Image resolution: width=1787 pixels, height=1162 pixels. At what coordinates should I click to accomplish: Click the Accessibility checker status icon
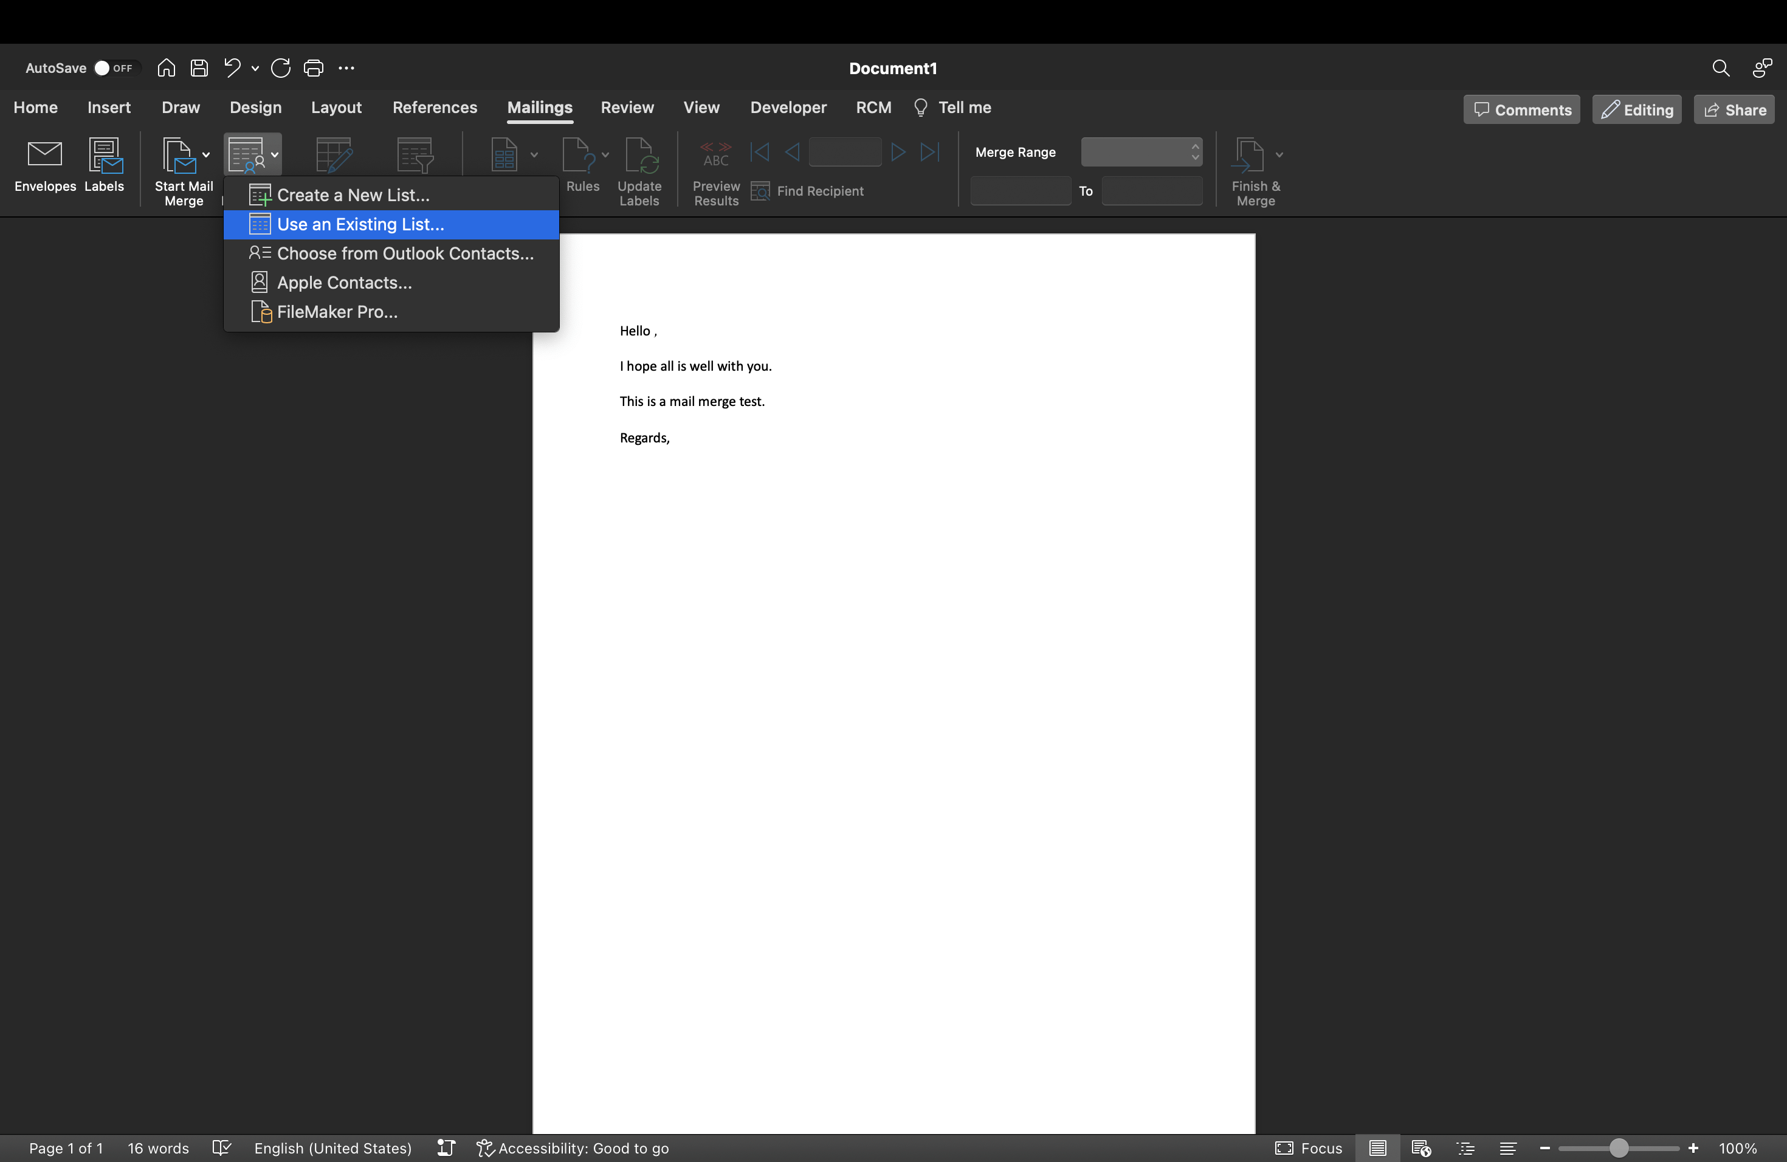485,1148
